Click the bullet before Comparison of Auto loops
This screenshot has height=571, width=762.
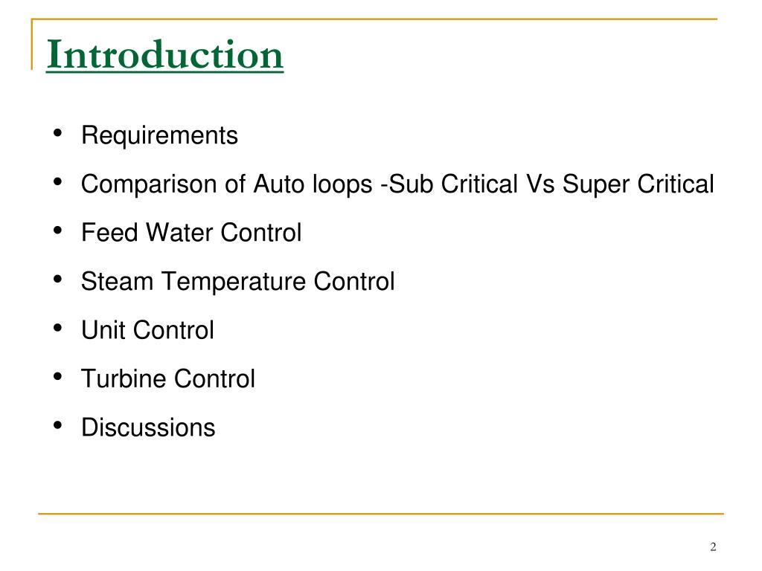coord(58,182)
